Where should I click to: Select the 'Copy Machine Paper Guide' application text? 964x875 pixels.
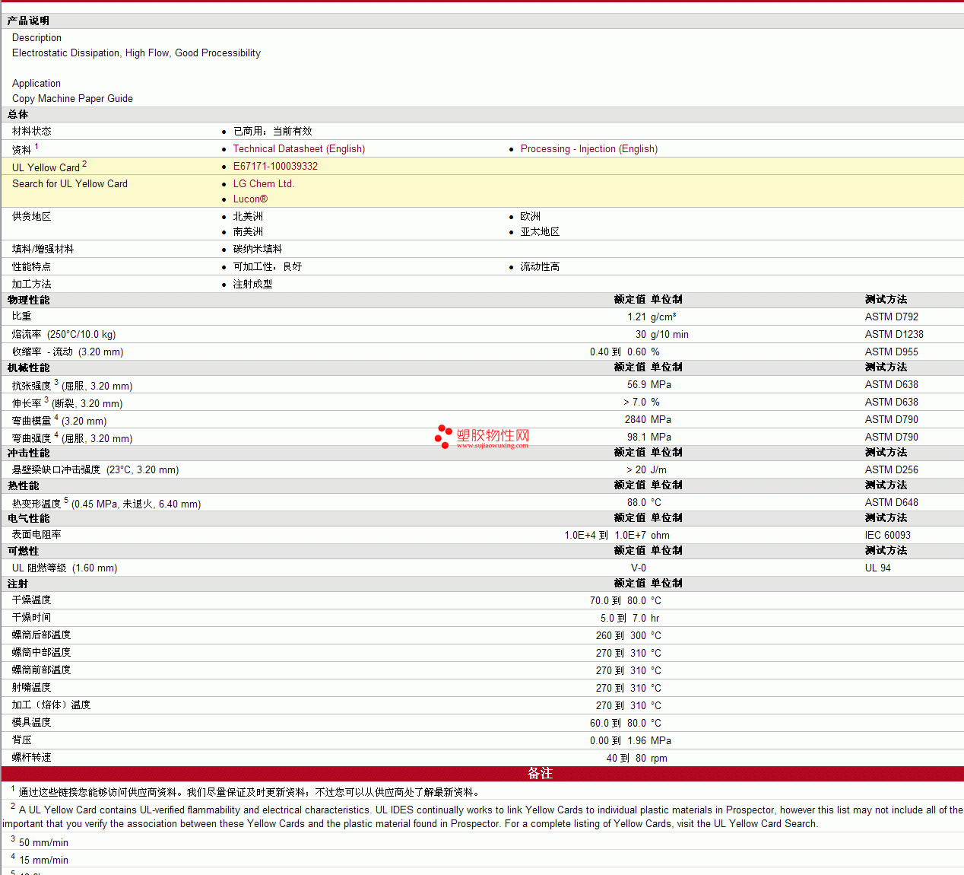(72, 99)
